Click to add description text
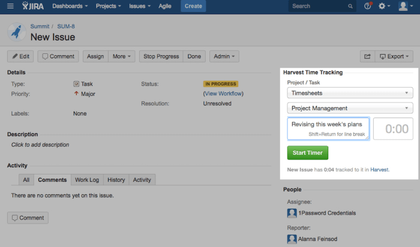The width and height of the screenshot is (420, 247). tap(40, 144)
